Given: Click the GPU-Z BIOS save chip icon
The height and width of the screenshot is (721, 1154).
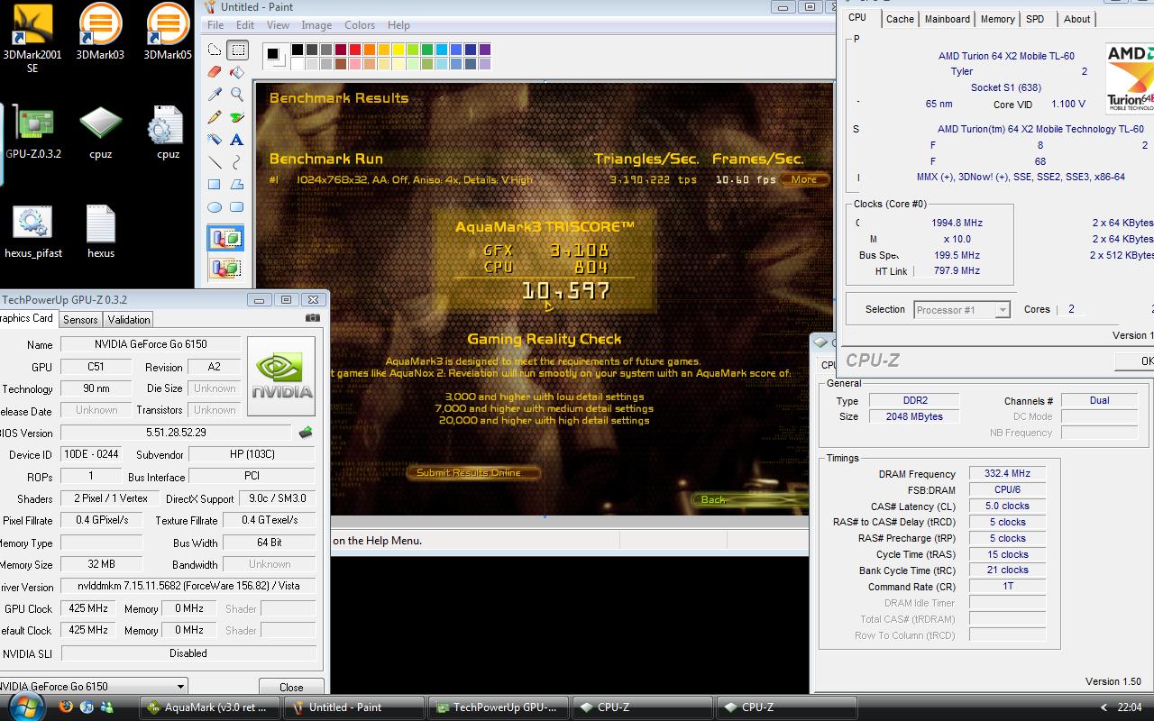Looking at the screenshot, I should [306, 433].
